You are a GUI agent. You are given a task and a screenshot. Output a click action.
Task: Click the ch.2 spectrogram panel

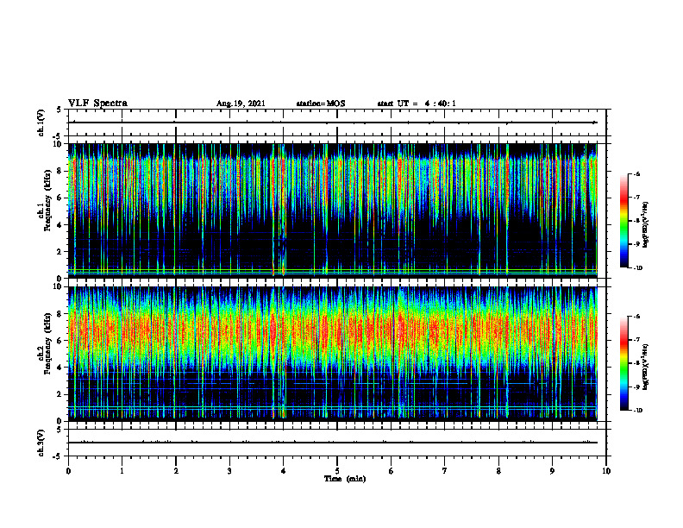tap(332, 354)
